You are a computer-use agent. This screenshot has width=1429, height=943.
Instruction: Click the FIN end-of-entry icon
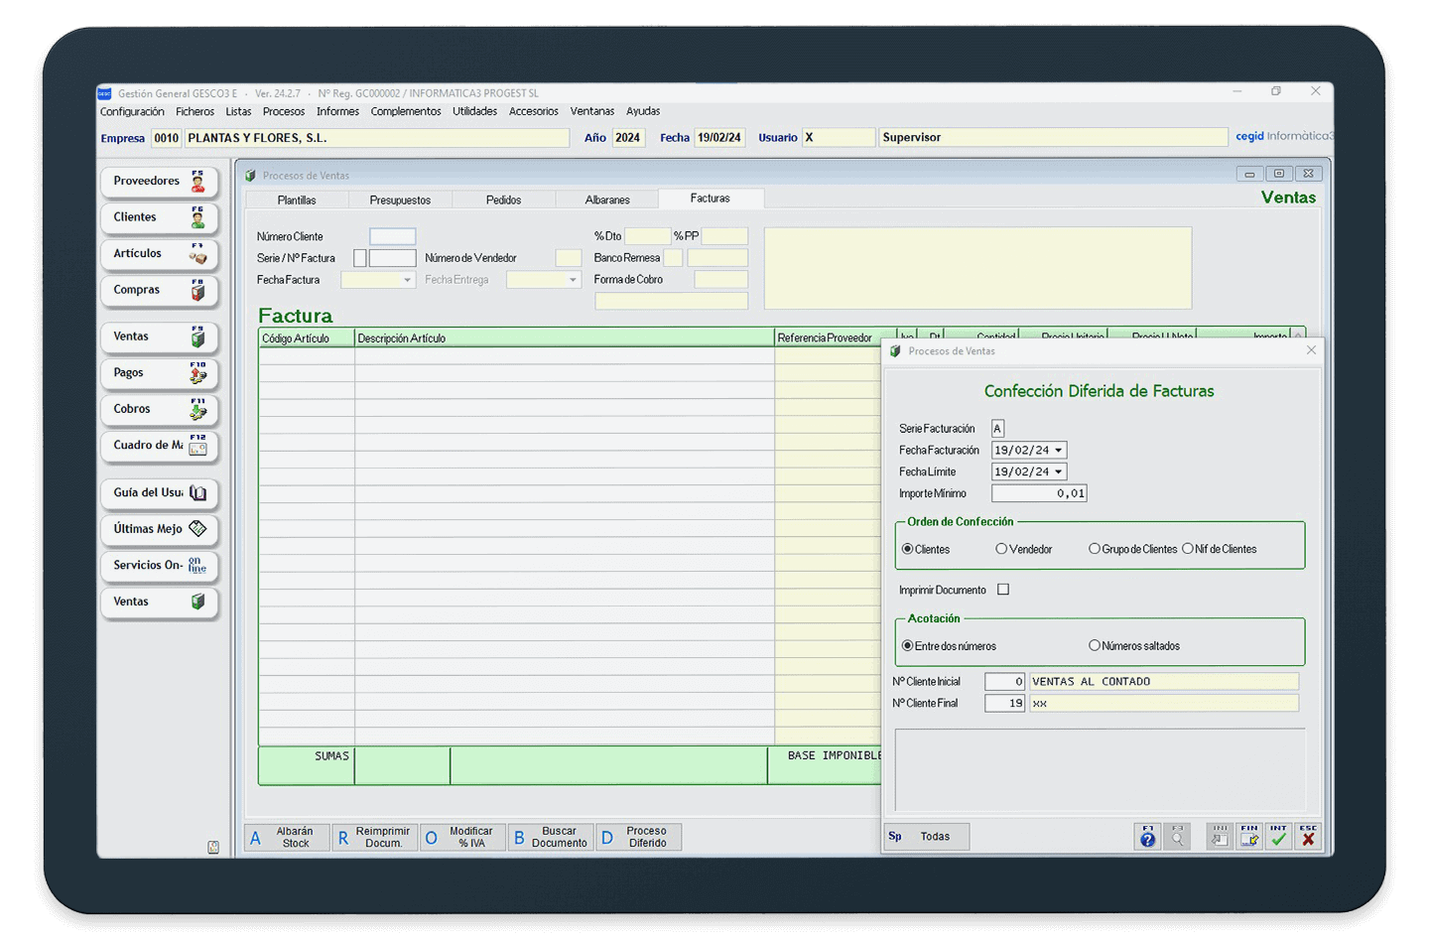point(1248,837)
